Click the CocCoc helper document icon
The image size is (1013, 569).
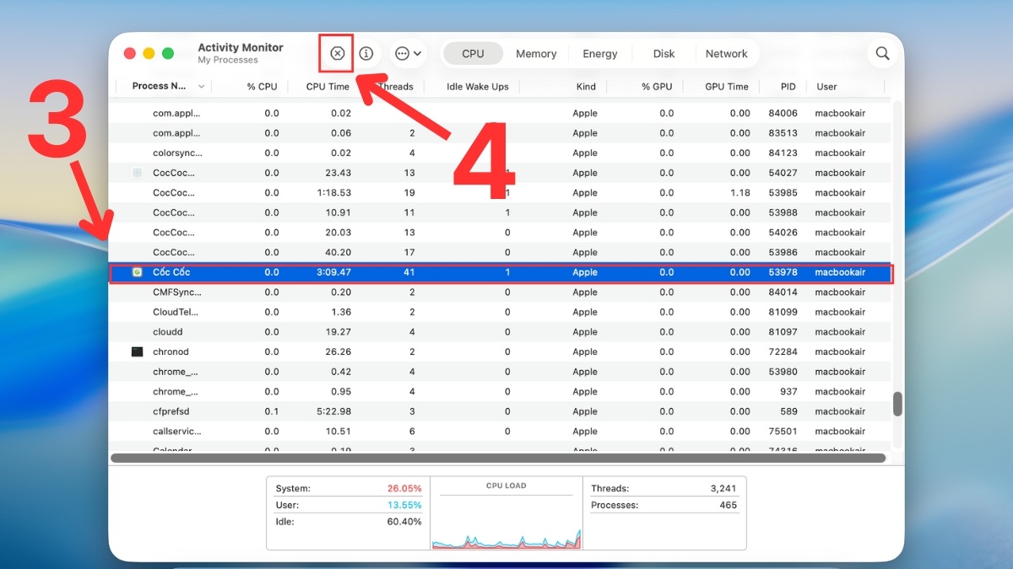point(138,173)
